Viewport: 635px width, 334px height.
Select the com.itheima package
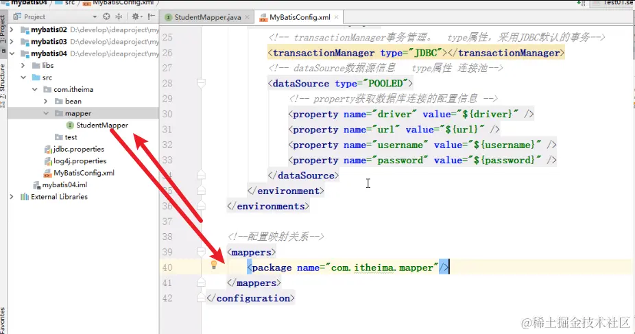point(73,89)
